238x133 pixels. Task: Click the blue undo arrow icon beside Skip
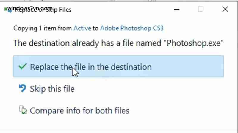23,88
